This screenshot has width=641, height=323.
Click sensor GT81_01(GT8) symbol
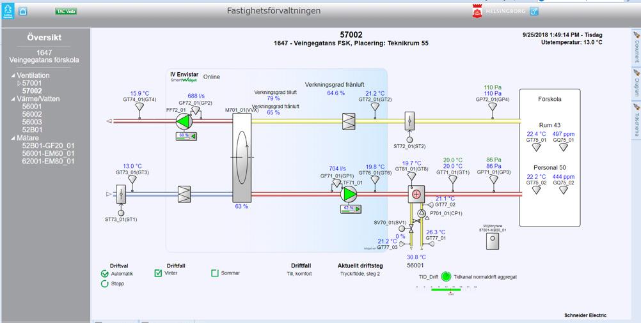coord(412,176)
